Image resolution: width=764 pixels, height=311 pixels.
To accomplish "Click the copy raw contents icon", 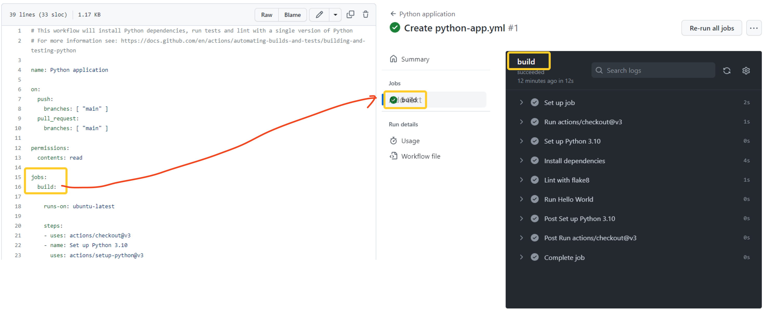I will pos(350,15).
